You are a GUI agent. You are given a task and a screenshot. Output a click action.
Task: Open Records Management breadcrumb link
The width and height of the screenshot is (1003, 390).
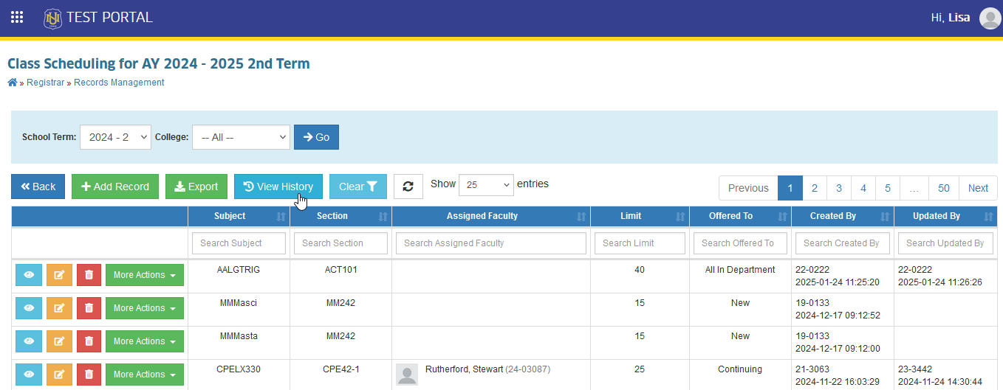pos(119,83)
